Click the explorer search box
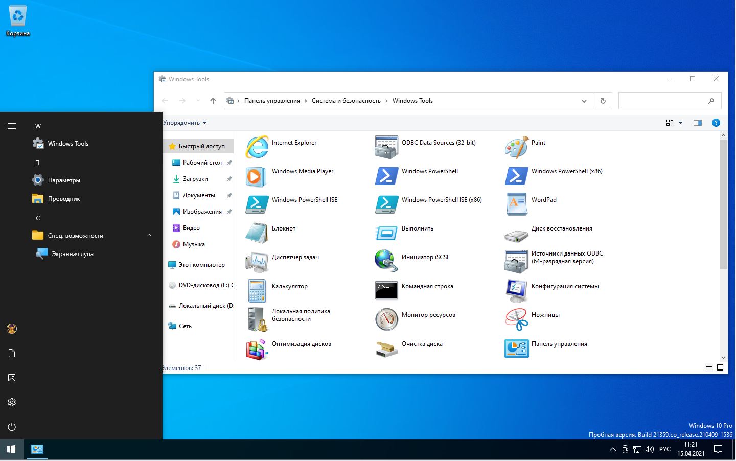 point(670,101)
